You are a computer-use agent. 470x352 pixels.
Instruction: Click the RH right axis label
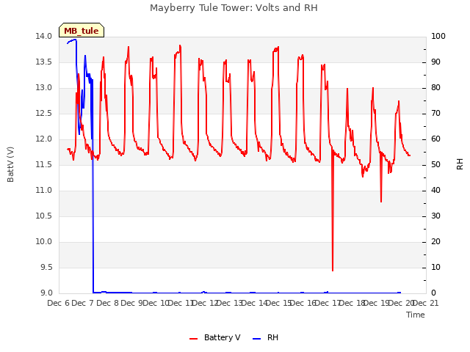pos(460,164)
